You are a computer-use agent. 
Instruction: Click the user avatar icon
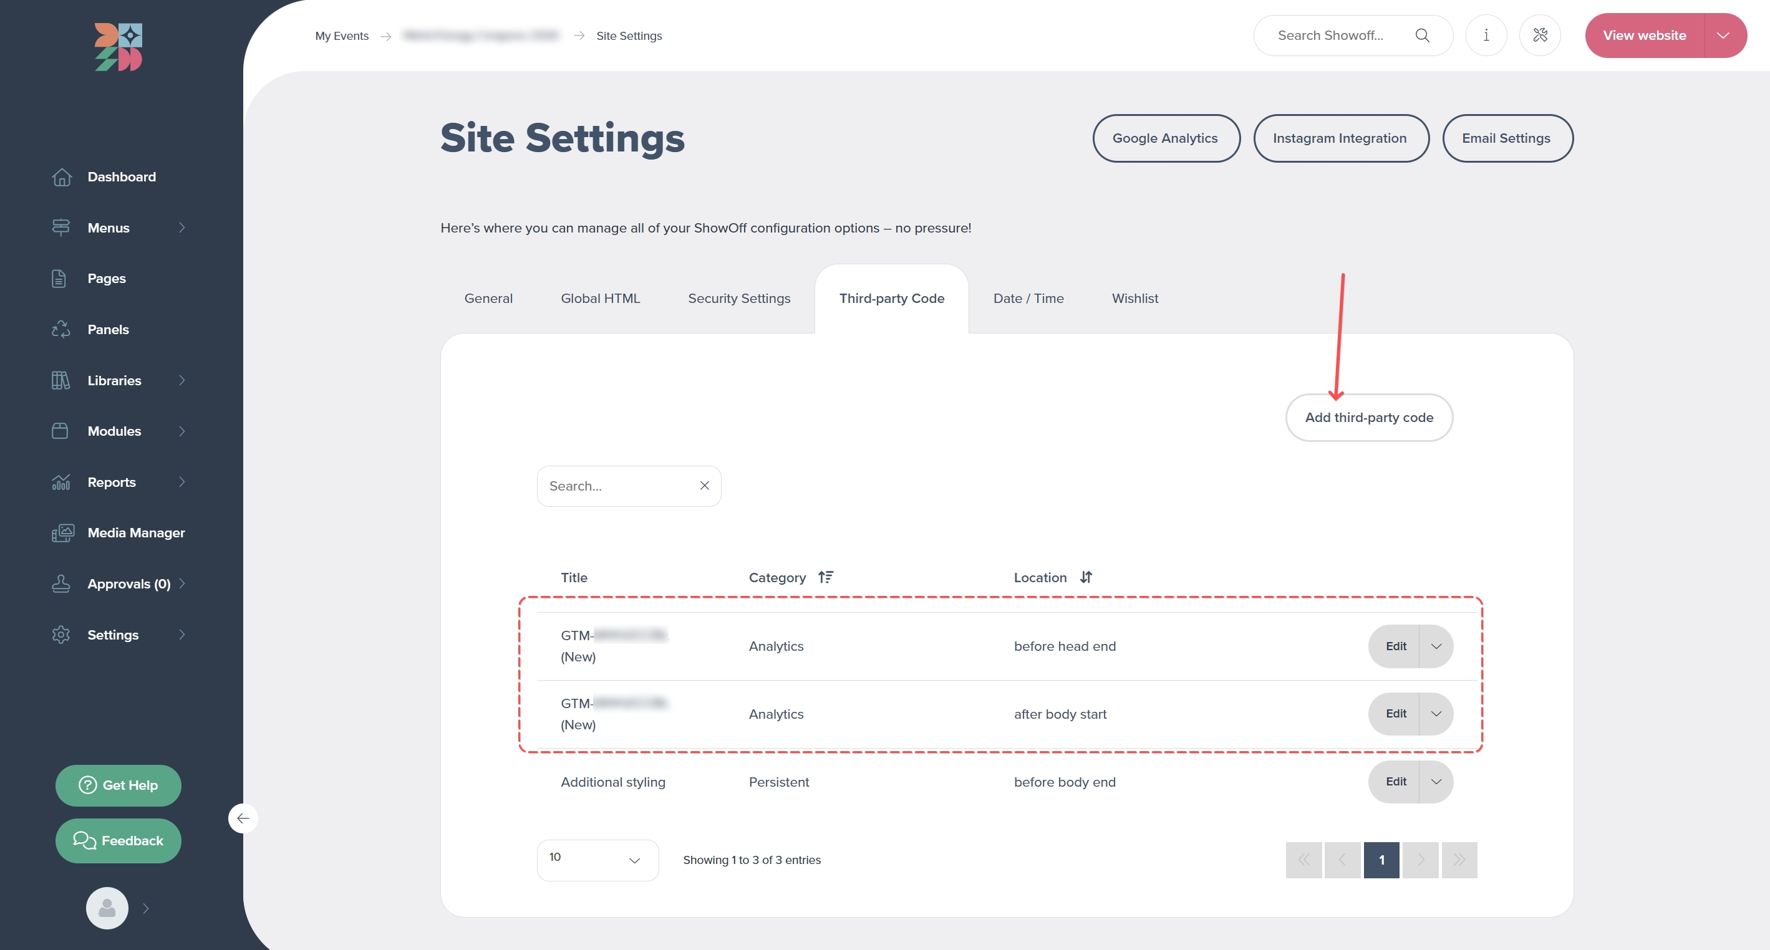click(x=107, y=908)
